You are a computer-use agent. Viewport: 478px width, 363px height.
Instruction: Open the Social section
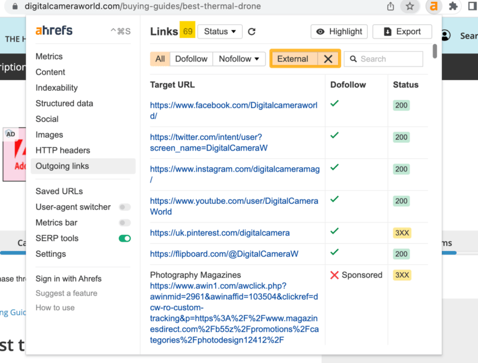47,119
